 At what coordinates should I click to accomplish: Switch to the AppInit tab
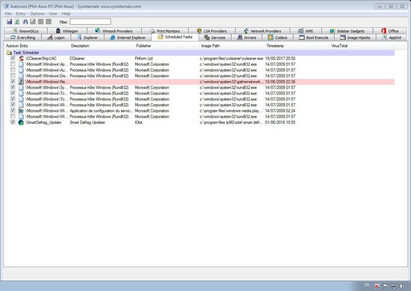coord(392,37)
